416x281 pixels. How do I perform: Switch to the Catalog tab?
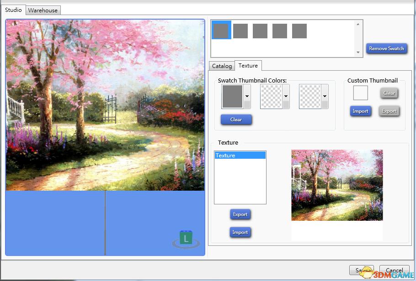[222, 66]
